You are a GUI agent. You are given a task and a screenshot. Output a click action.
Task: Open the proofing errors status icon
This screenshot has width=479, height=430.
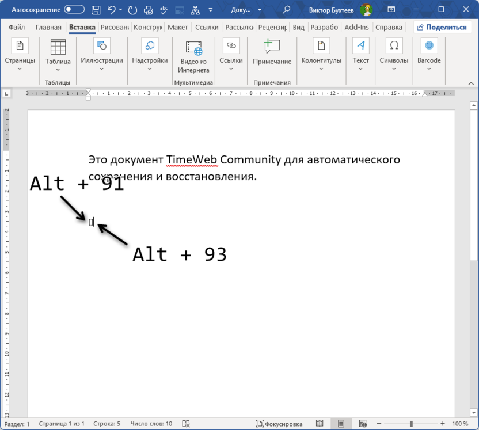point(186,424)
